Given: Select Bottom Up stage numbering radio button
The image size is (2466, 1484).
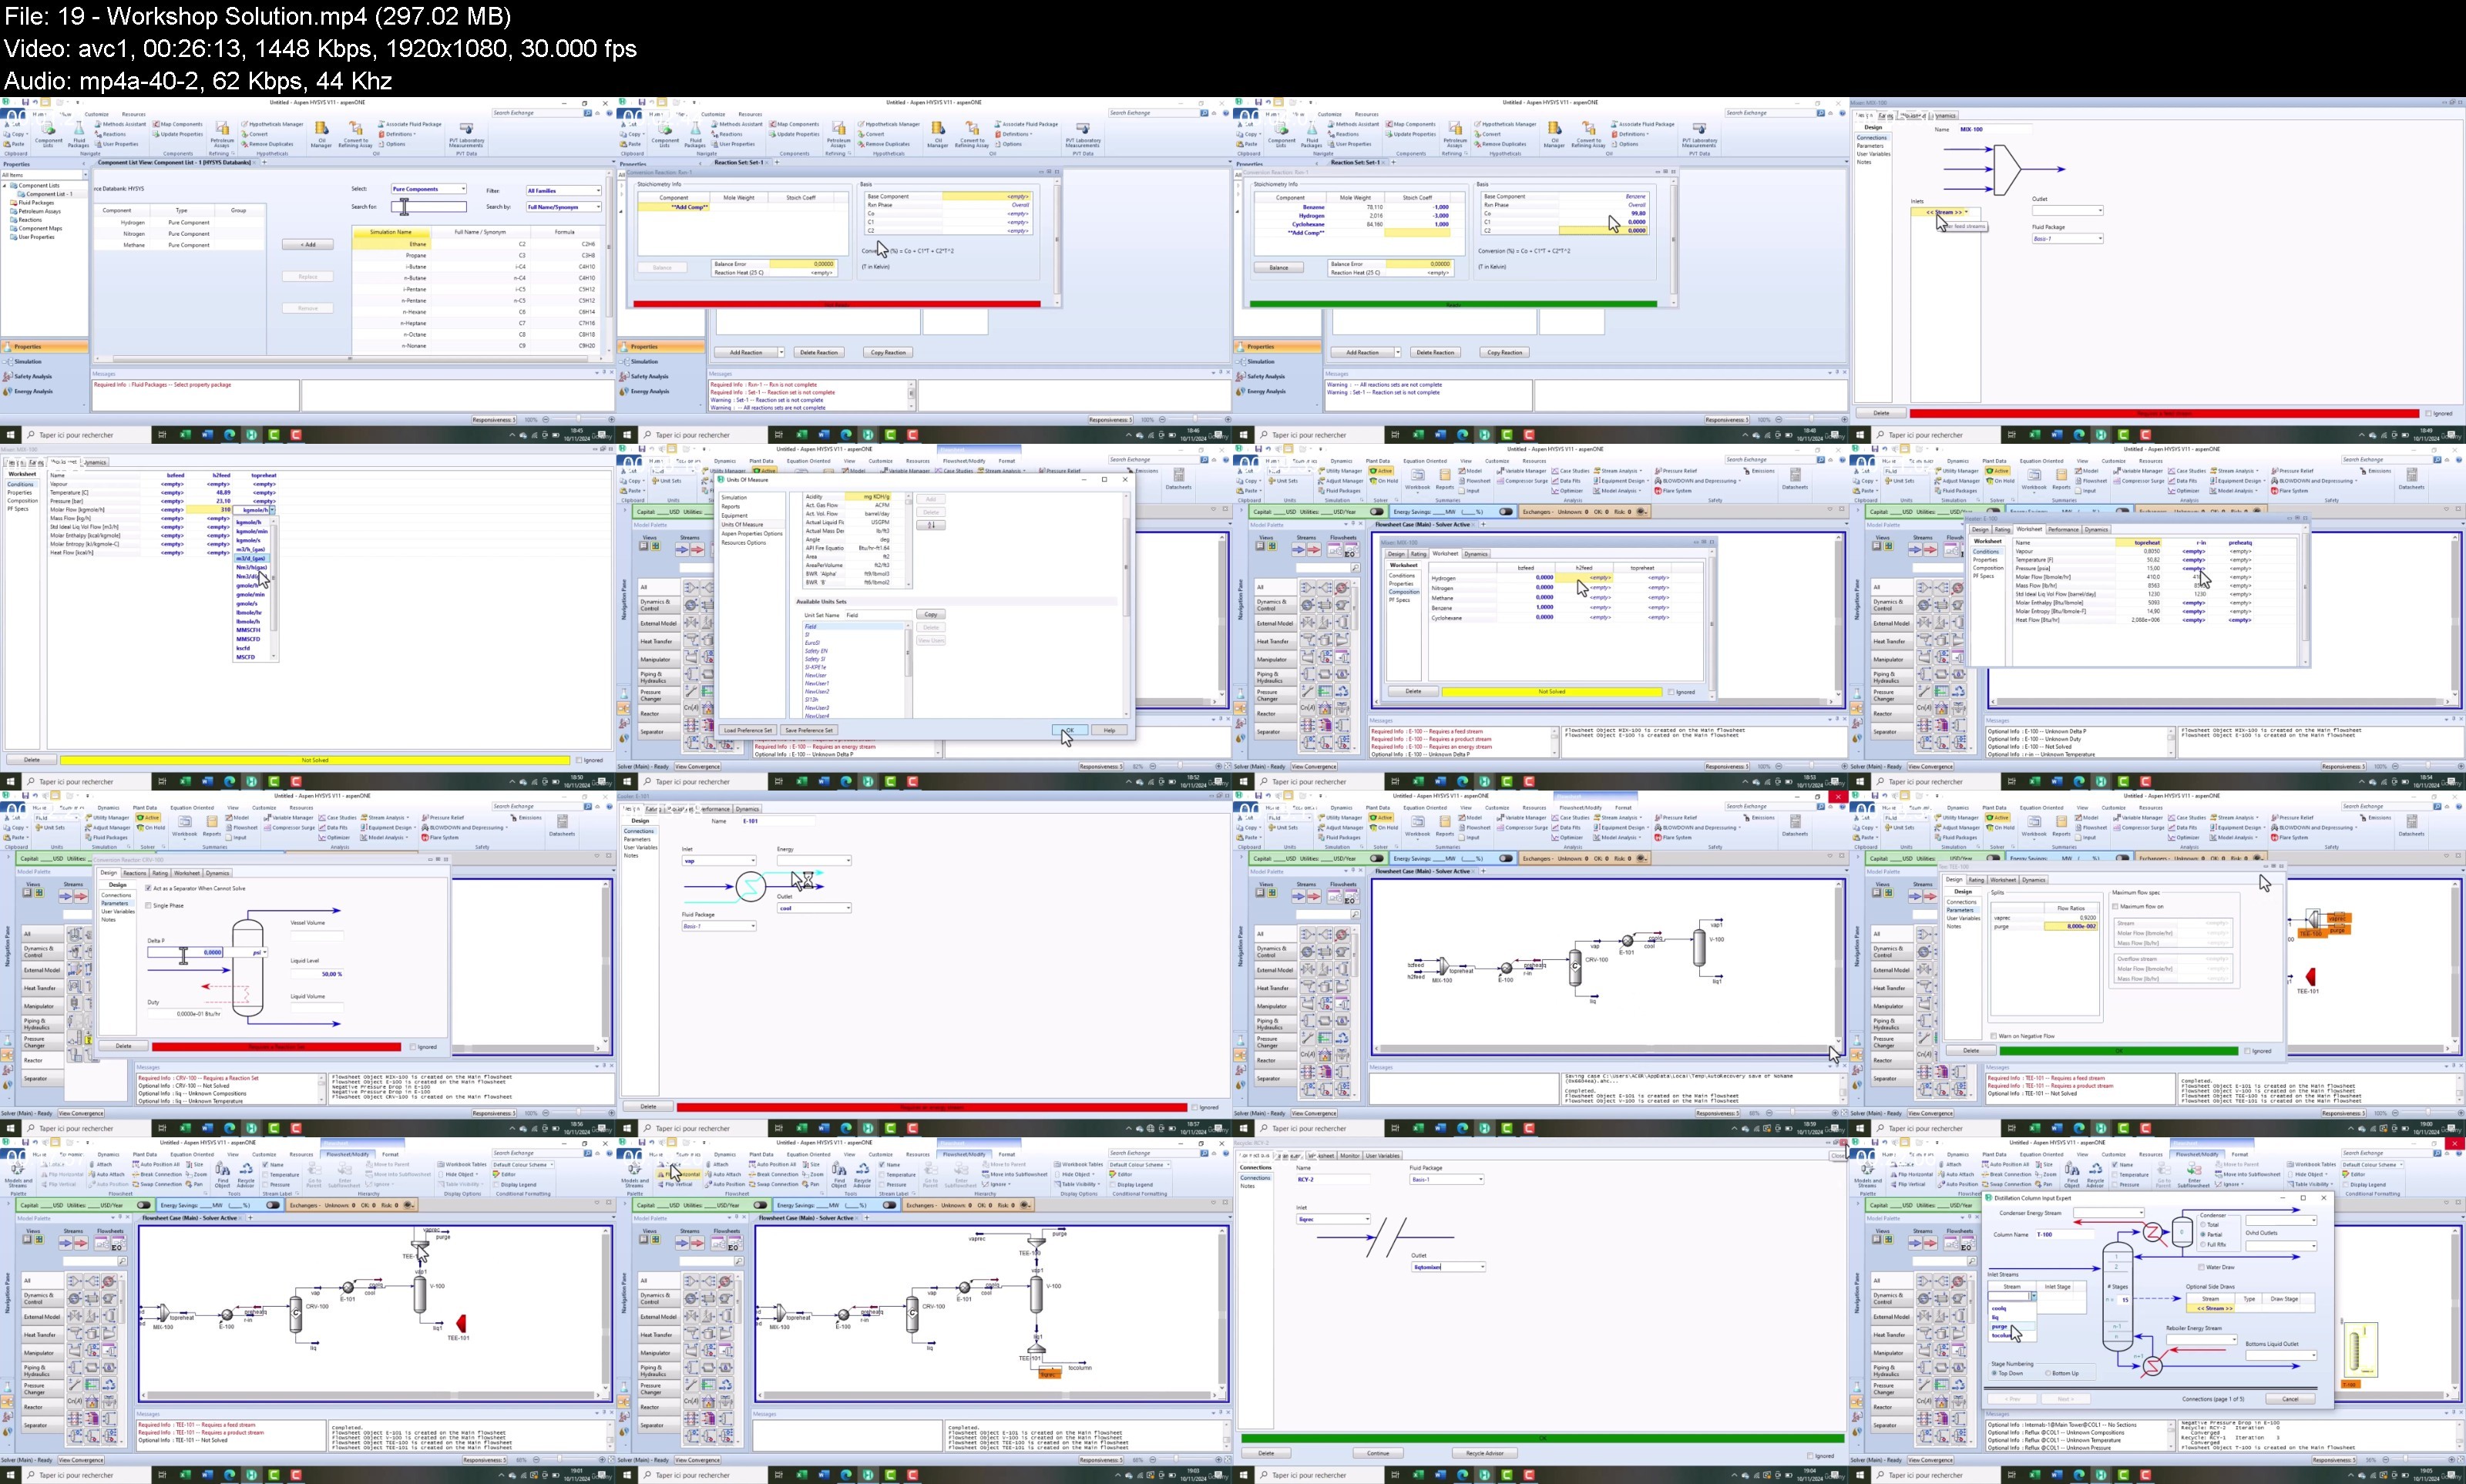Looking at the screenshot, I should (x=2049, y=1373).
